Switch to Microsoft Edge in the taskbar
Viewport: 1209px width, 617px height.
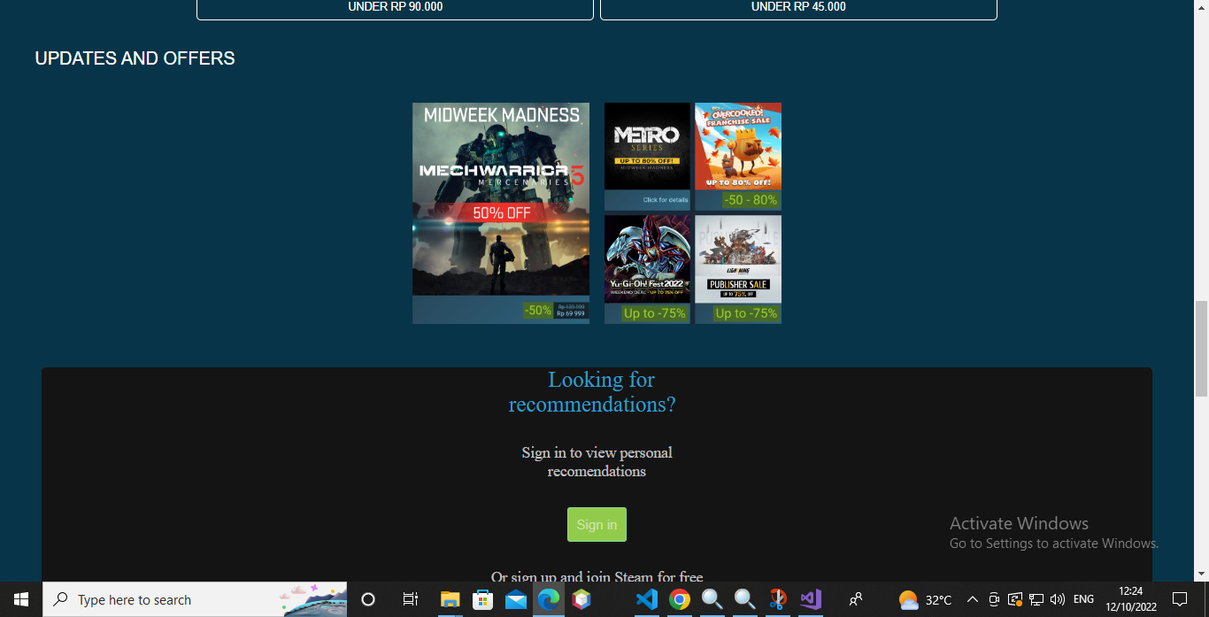549,599
